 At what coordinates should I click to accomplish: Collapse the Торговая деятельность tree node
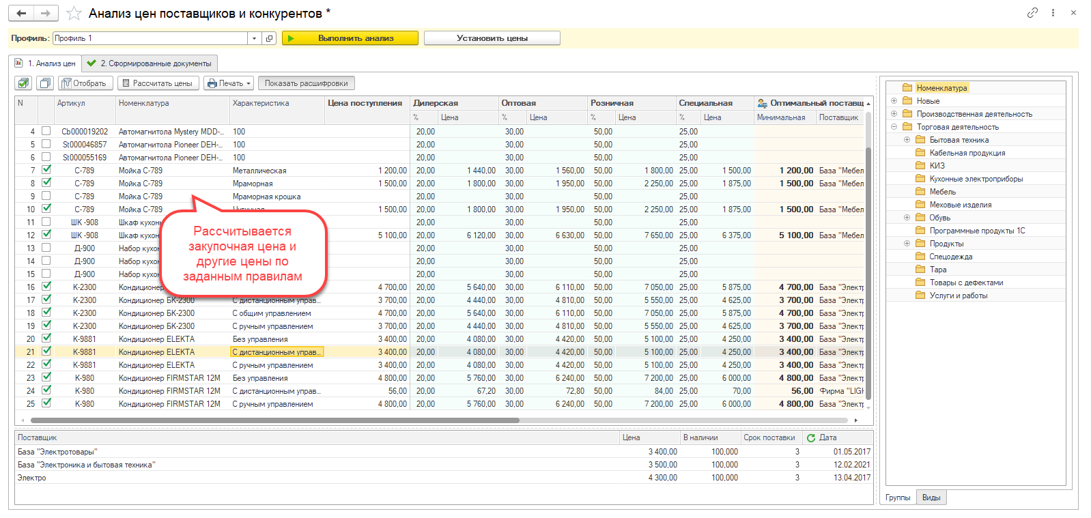tap(894, 127)
